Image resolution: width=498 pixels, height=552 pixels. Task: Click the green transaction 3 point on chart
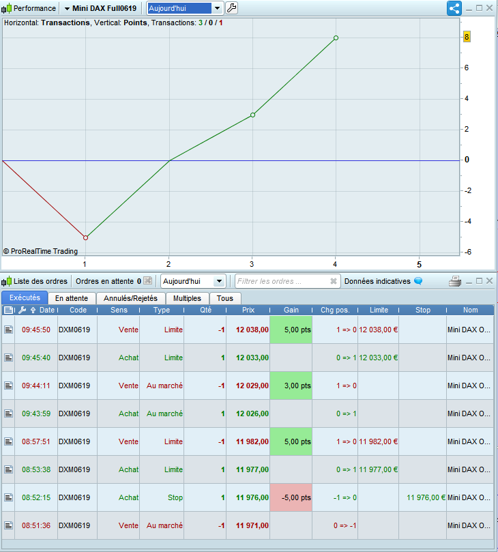tap(252, 115)
